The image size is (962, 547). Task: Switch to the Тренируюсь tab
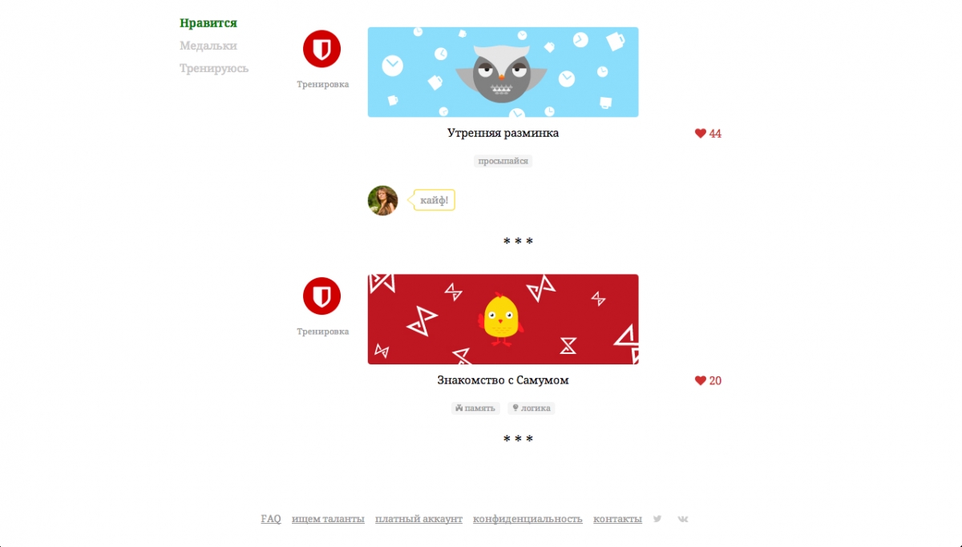(x=214, y=68)
